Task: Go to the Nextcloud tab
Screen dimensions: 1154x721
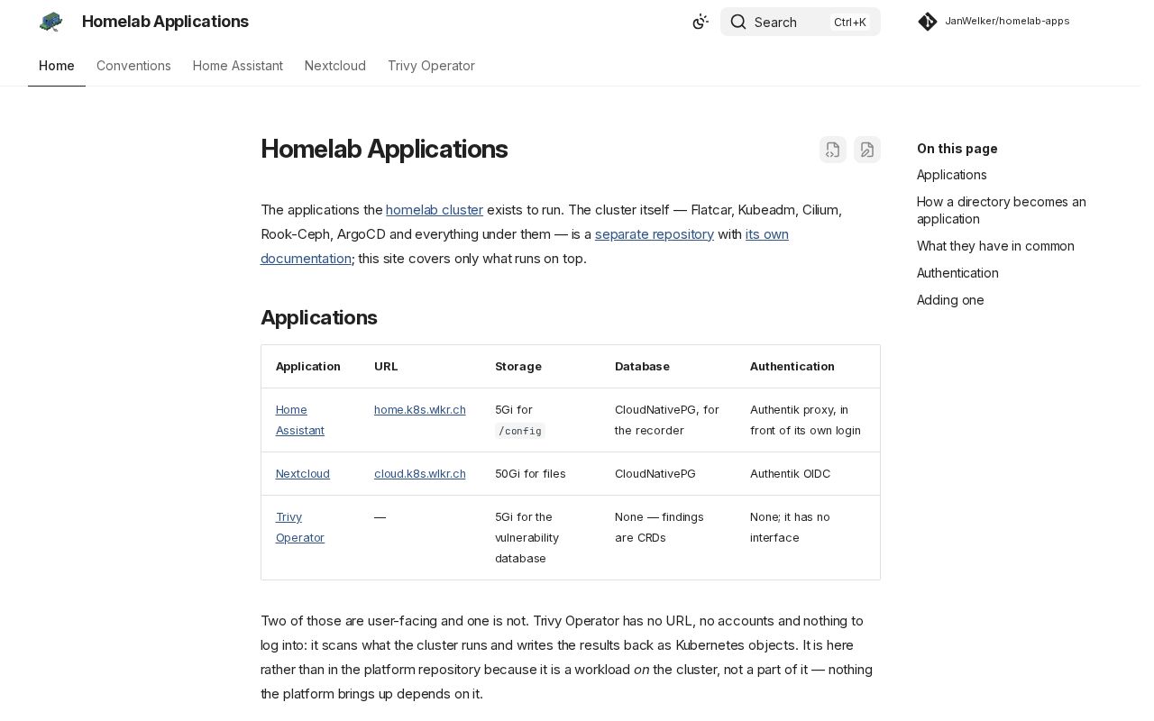Action: [335, 66]
